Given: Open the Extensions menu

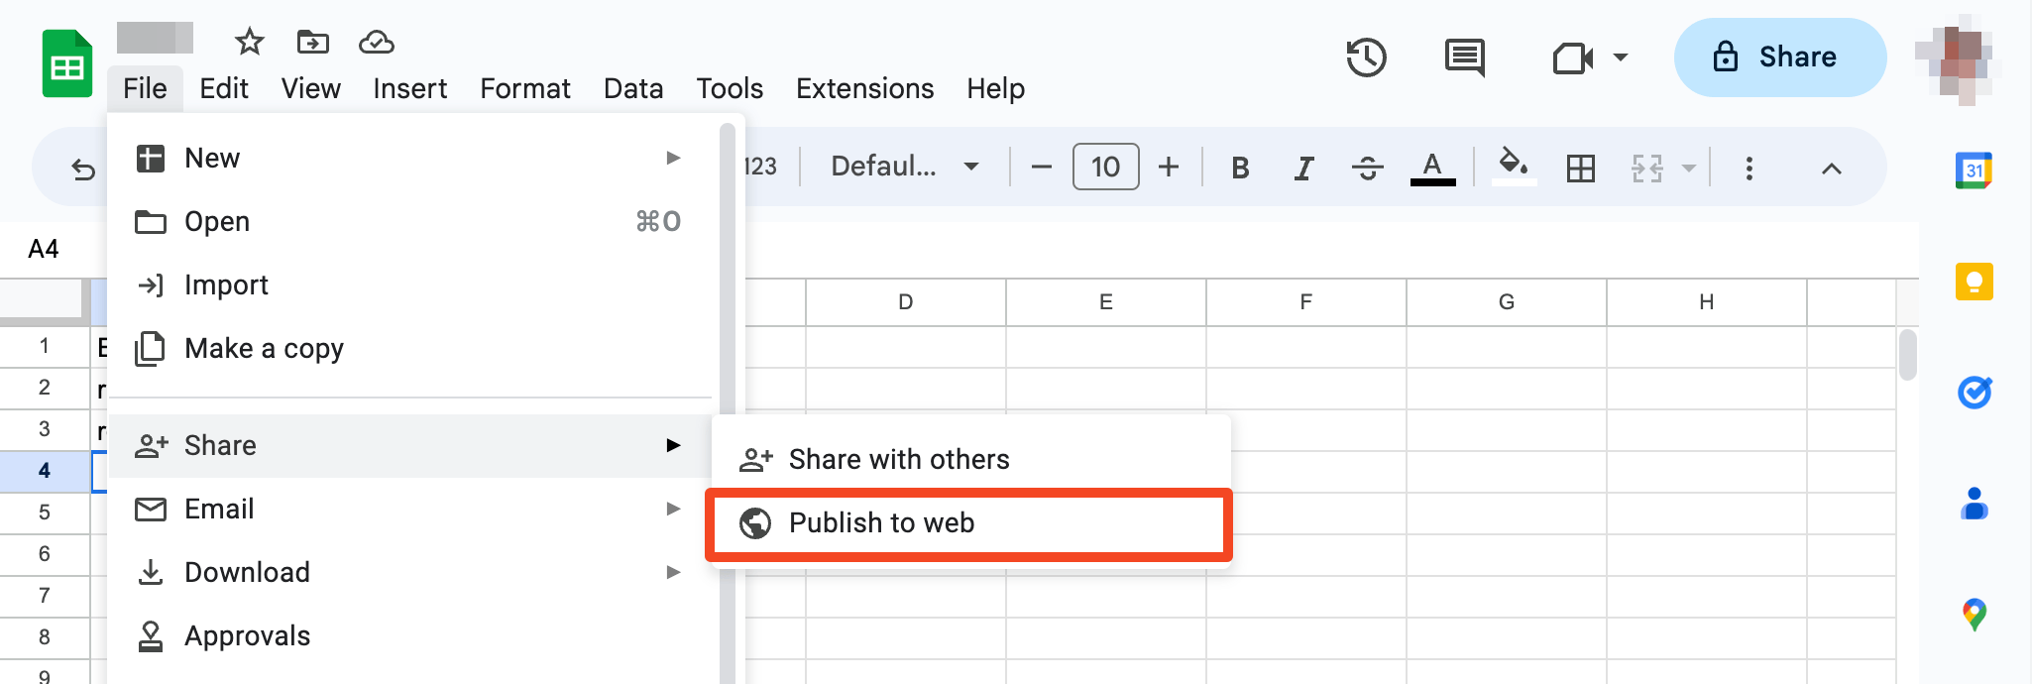Looking at the screenshot, I should pyautogui.click(x=864, y=88).
